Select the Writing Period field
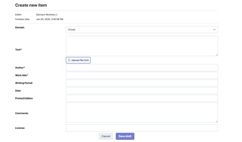 pyautogui.click(x=142, y=83)
